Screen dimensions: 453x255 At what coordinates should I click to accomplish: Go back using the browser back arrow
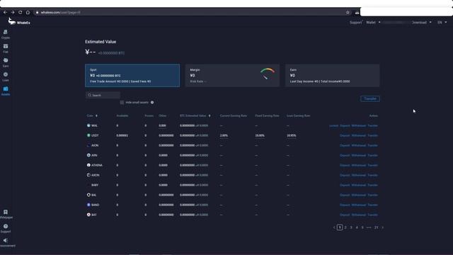pyautogui.click(x=5, y=13)
